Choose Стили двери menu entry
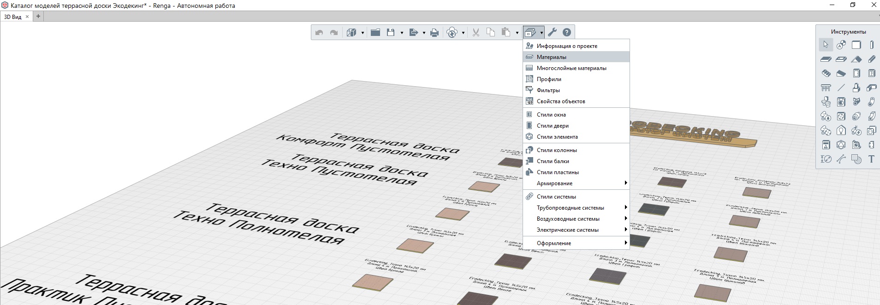Screen dimensions: 880x305 click(x=576, y=125)
